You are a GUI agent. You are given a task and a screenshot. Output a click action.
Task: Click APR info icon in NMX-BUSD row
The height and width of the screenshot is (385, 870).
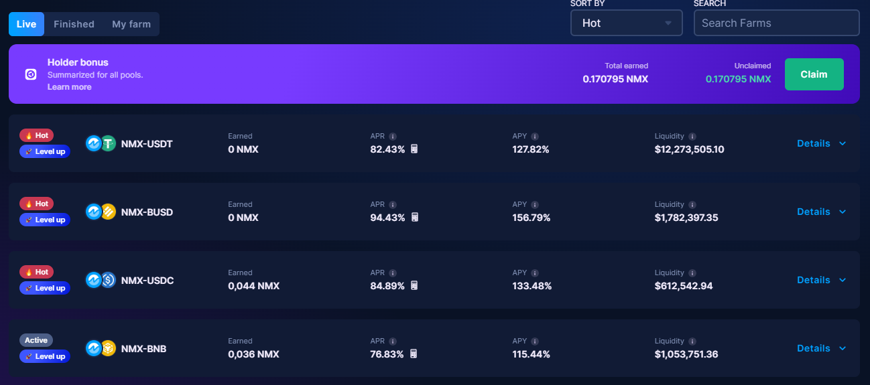click(x=393, y=205)
